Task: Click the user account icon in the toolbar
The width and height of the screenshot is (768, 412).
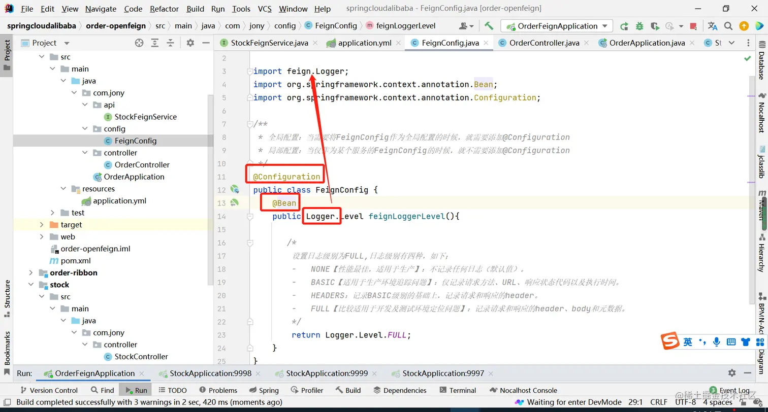Action: pos(466,26)
